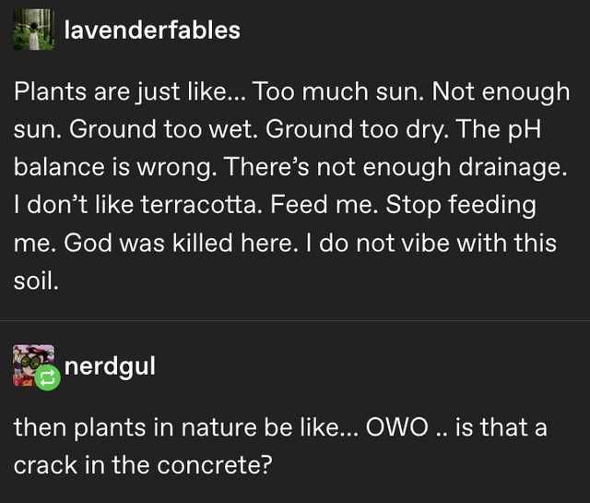590x503 pixels.
Task: Click the divider line between the two posts
Action: click(295, 320)
